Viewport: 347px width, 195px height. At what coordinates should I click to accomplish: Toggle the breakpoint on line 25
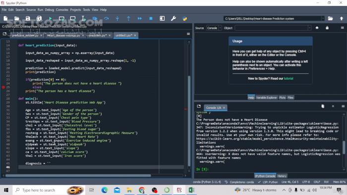tap(3, 87)
